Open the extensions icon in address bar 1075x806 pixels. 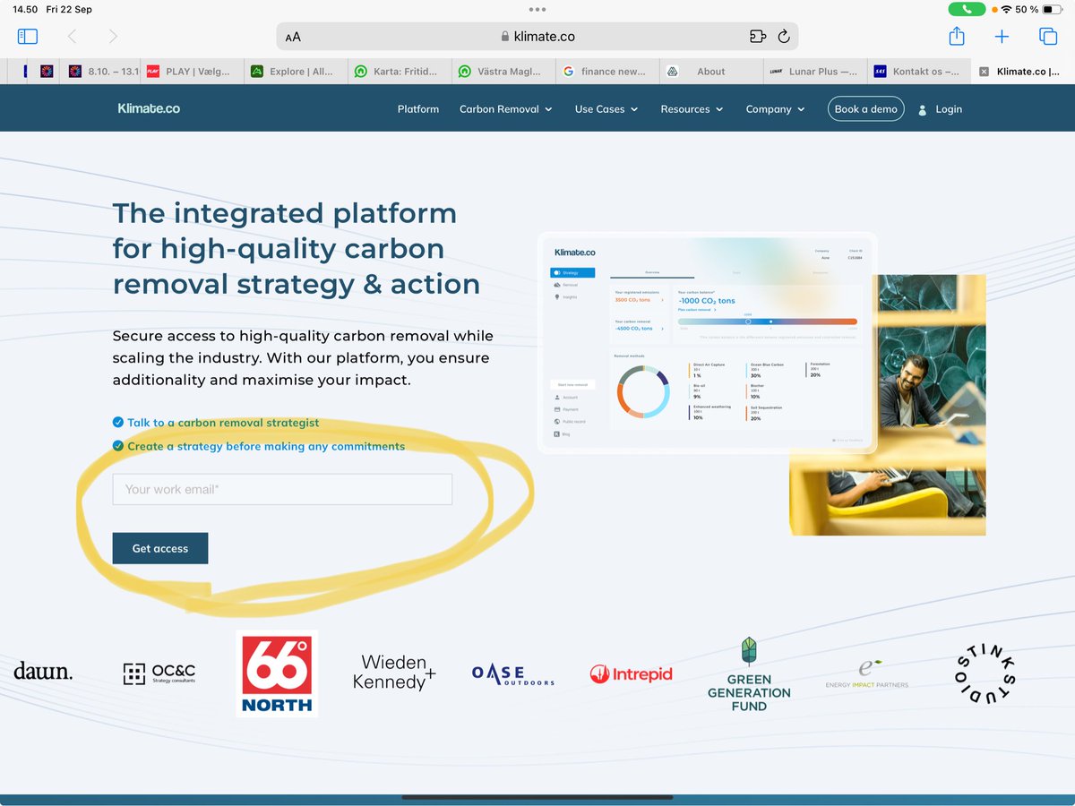click(x=758, y=37)
